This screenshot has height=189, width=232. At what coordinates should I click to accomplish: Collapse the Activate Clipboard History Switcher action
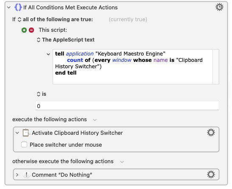17,133
